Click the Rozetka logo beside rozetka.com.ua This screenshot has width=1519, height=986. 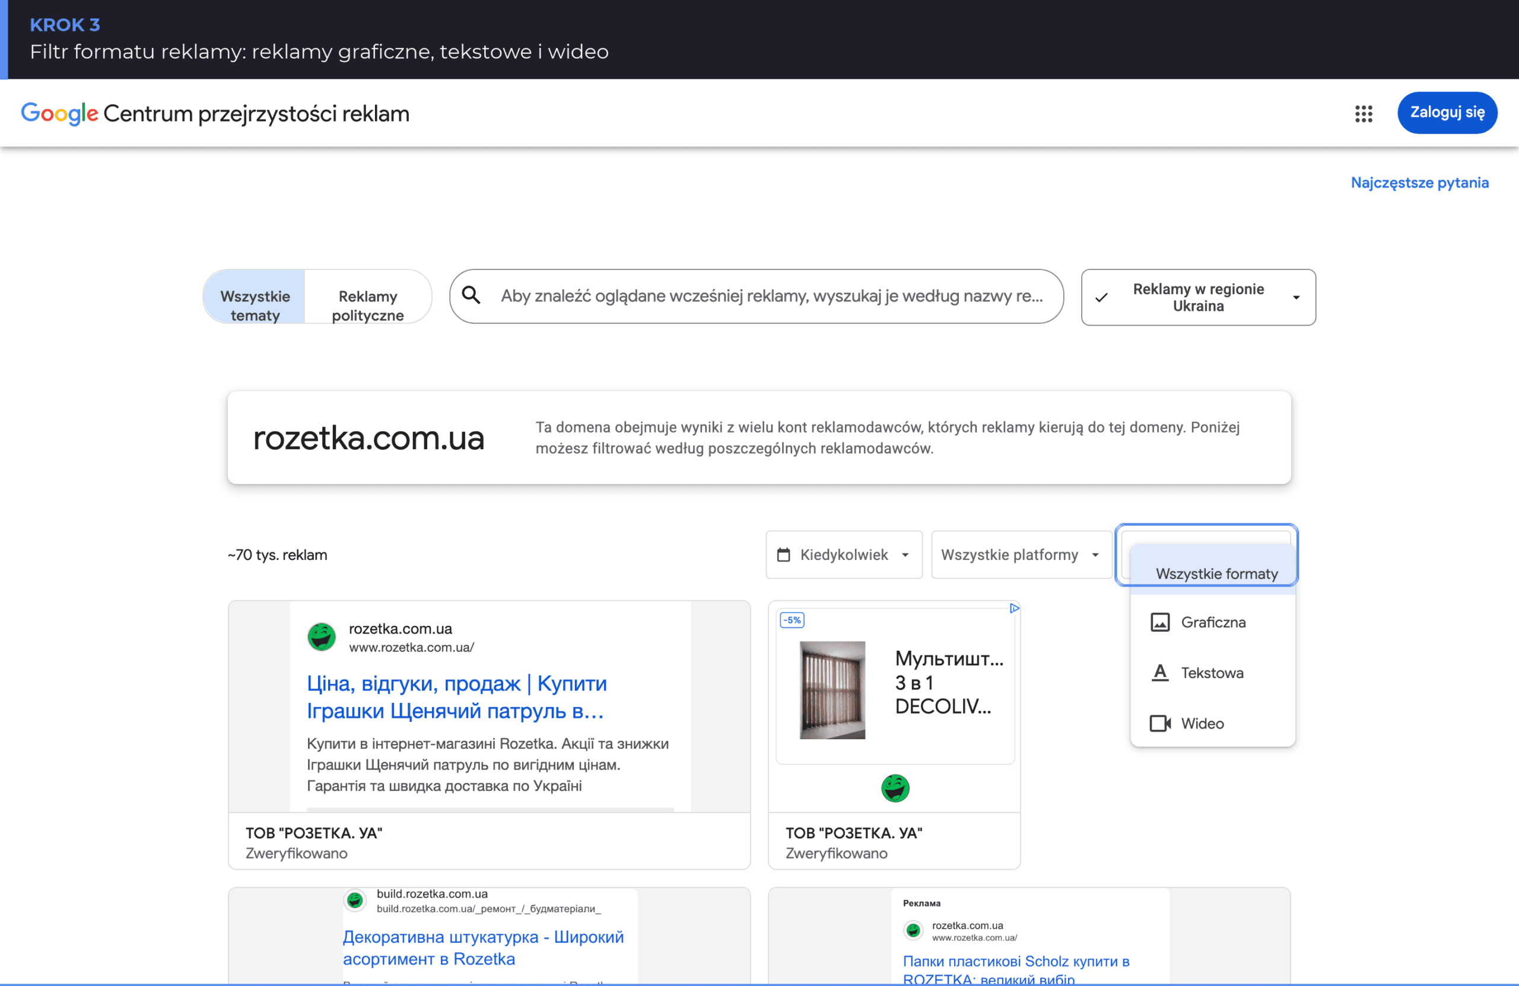tap(322, 637)
